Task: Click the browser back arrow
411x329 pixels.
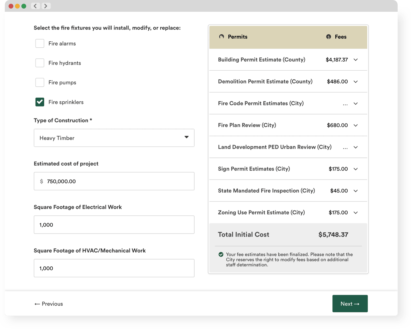Action: coord(35,6)
